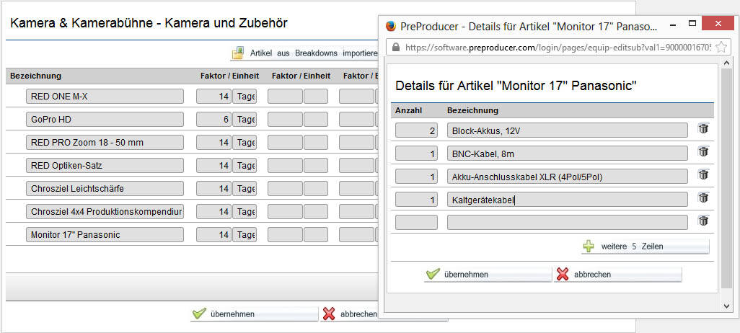The width and height of the screenshot is (740, 333).
Task: Click popup scrollbar up arrow
Action: pyautogui.click(x=727, y=63)
